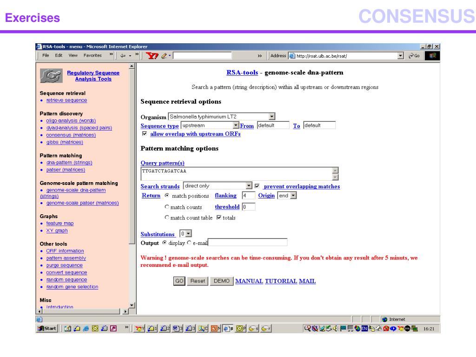Open the Address bar dropdown arrow

(401, 56)
